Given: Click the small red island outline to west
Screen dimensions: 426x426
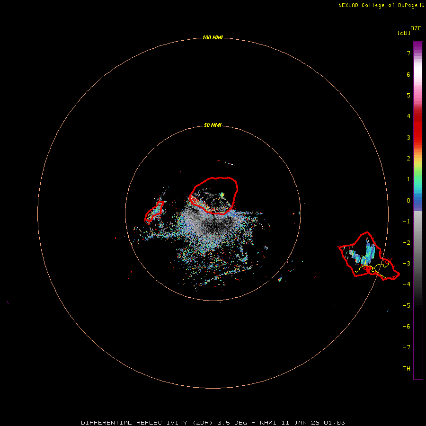Looking at the screenshot, I should click(154, 213).
